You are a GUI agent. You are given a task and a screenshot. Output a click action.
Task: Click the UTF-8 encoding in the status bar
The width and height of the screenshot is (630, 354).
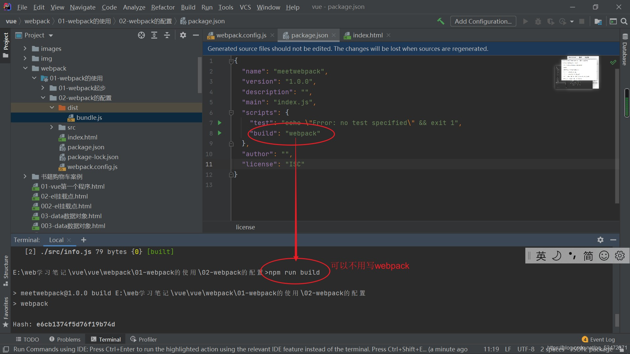point(526,349)
